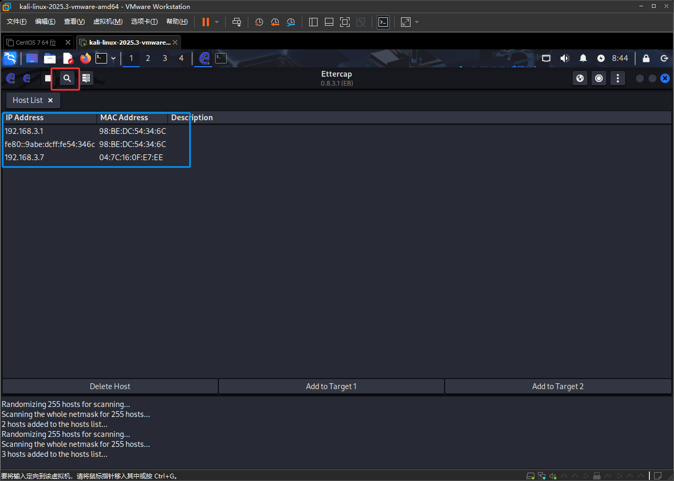Expand terminal launcher dropdown arrow
674x481 pixels.
(113, 58)
